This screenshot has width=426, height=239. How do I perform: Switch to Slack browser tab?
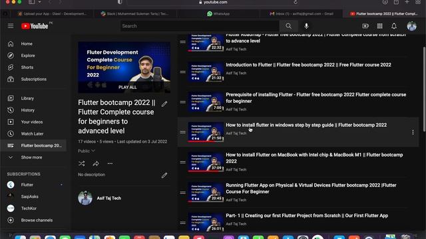135,13
